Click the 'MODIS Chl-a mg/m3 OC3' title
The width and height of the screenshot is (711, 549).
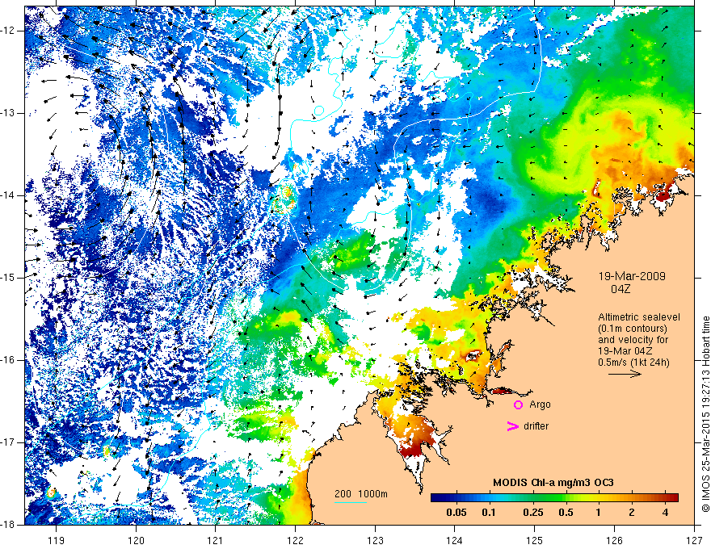[553, 483]
